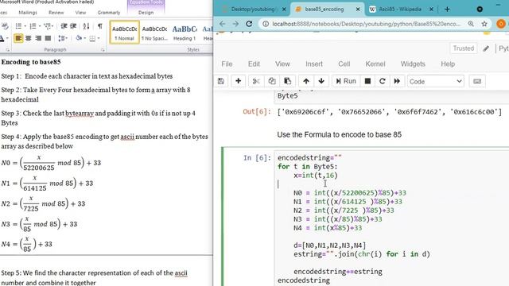
Task: Paste cells below in Jupyter toolbar
Action: 287,81
